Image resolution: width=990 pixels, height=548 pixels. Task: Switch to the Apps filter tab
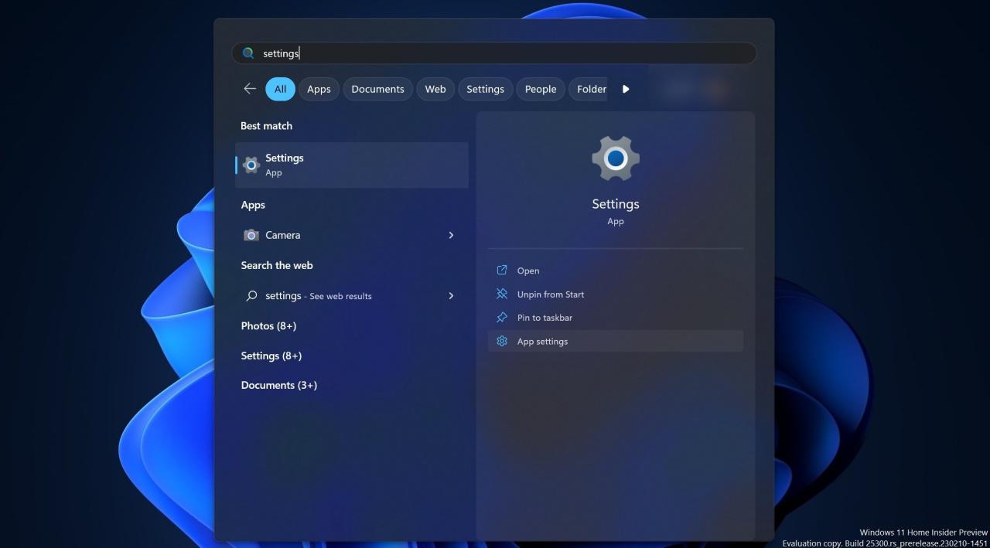319,89
